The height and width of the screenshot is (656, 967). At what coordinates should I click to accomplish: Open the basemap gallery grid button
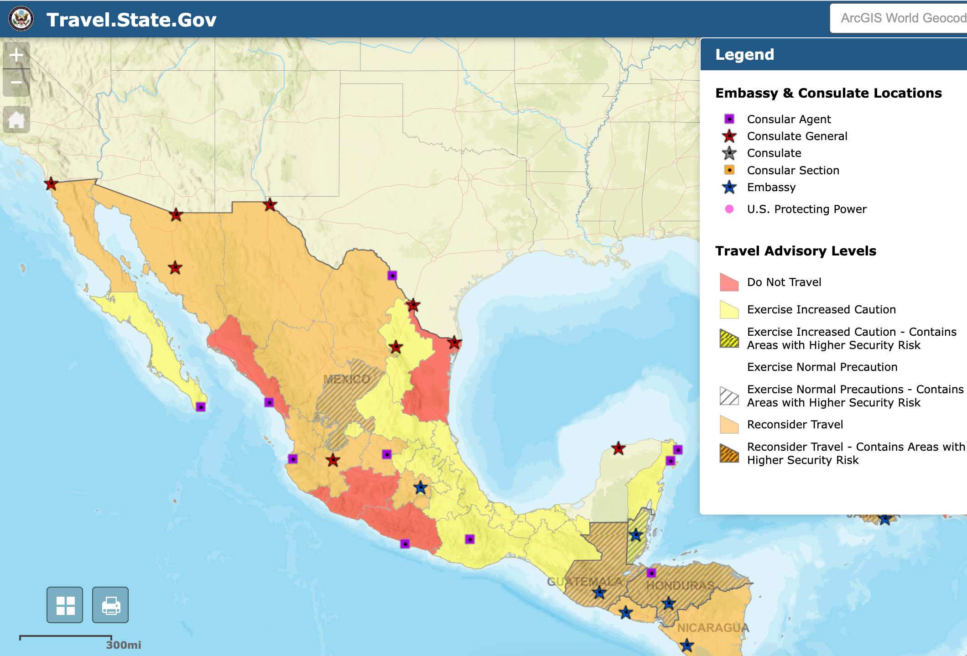pos(65,605)
